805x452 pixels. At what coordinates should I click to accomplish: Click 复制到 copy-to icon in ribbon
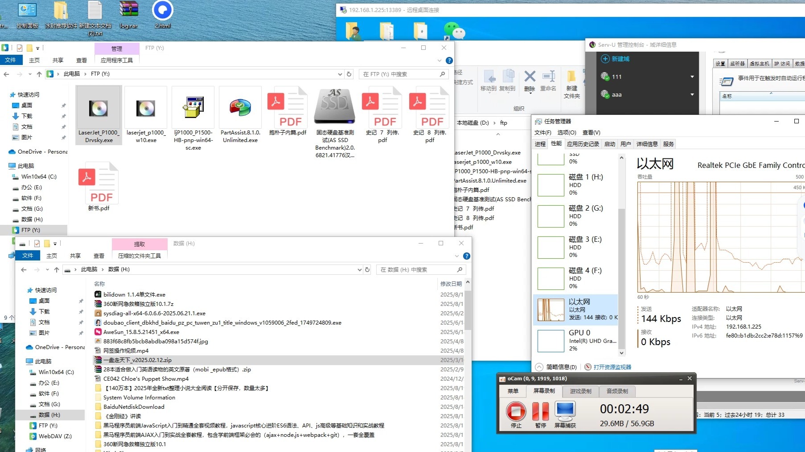click(508, 76)
